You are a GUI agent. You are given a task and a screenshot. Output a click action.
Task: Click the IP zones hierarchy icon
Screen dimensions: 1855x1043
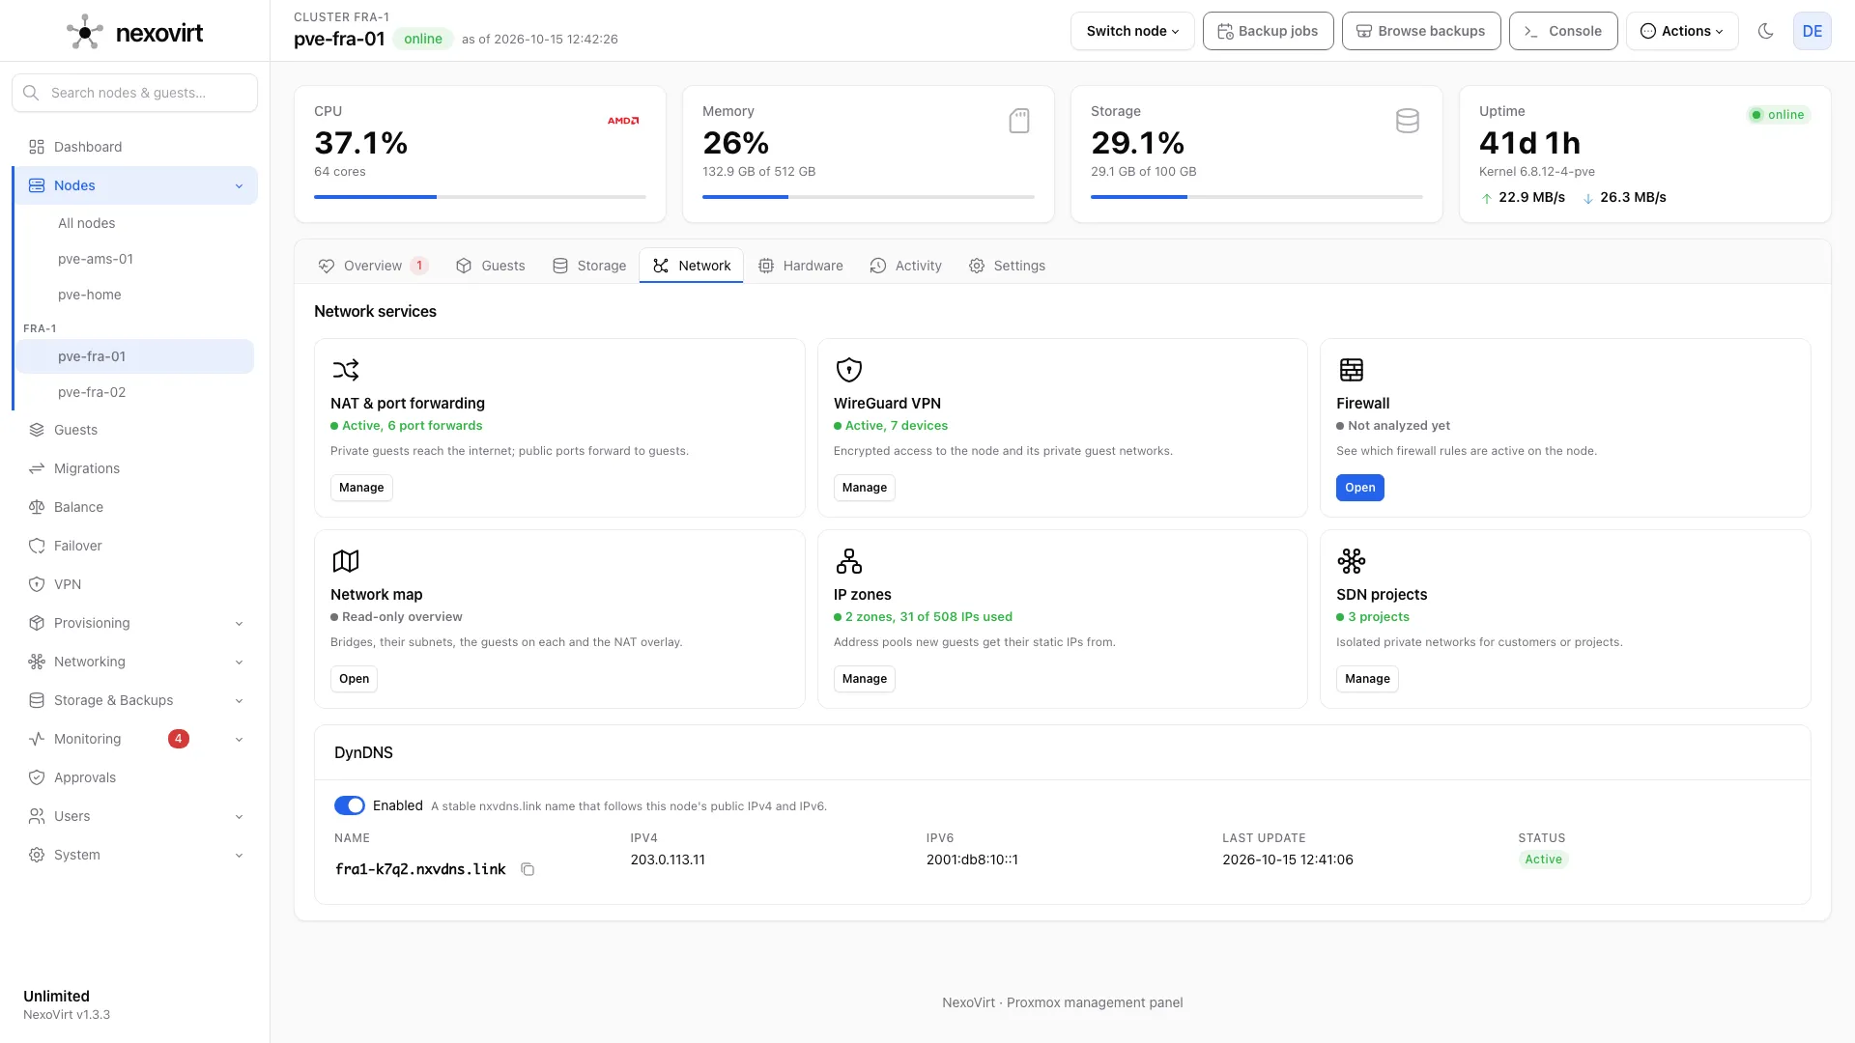click(x=848, y=561)
